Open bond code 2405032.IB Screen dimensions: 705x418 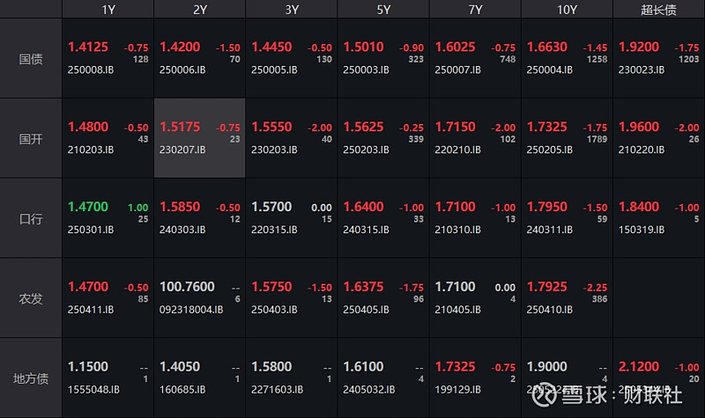[x=368, y=389]
